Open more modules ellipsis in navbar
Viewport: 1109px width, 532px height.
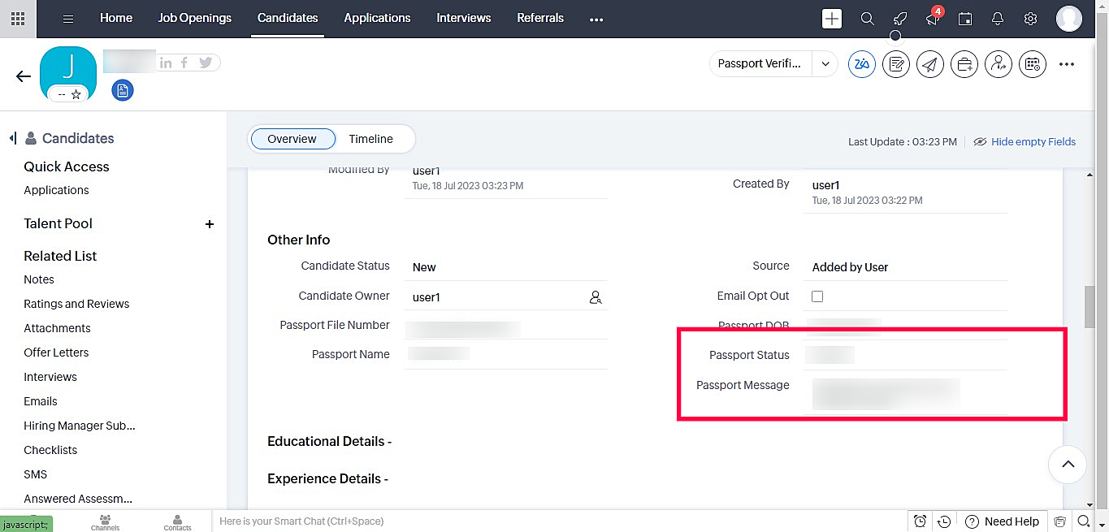[596, 19]
